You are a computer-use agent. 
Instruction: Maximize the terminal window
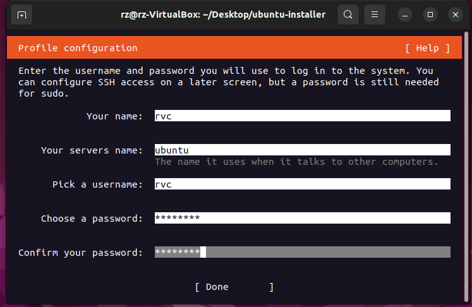(x=430, y=14)
